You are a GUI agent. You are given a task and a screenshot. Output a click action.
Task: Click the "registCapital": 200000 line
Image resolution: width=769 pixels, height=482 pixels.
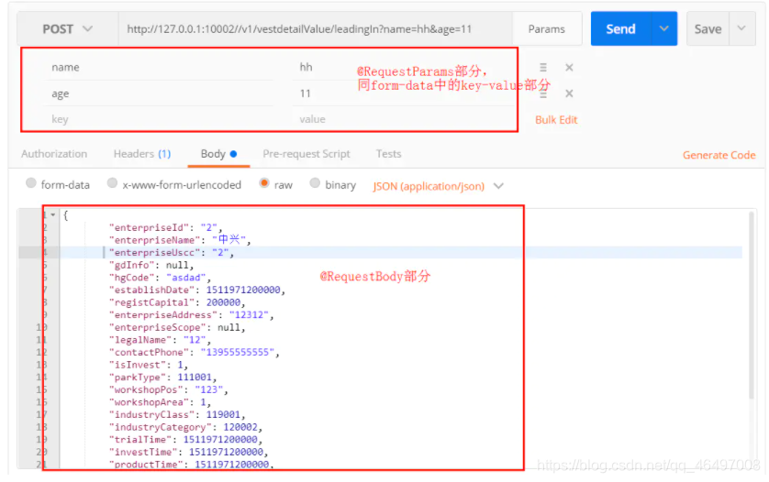coord(176,302)
